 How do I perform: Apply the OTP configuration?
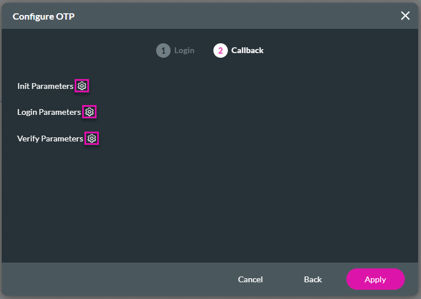tap(375, 279)
